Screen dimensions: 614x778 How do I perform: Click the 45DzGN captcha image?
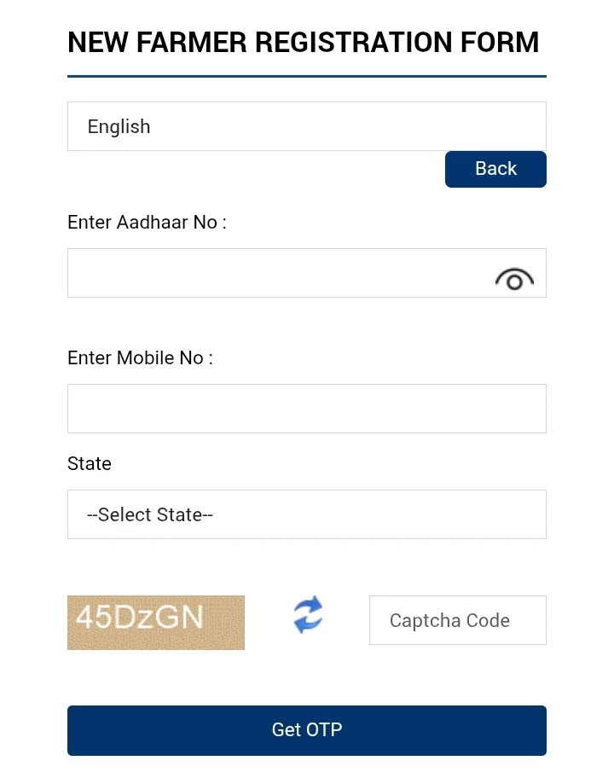(x=156, y=623)
